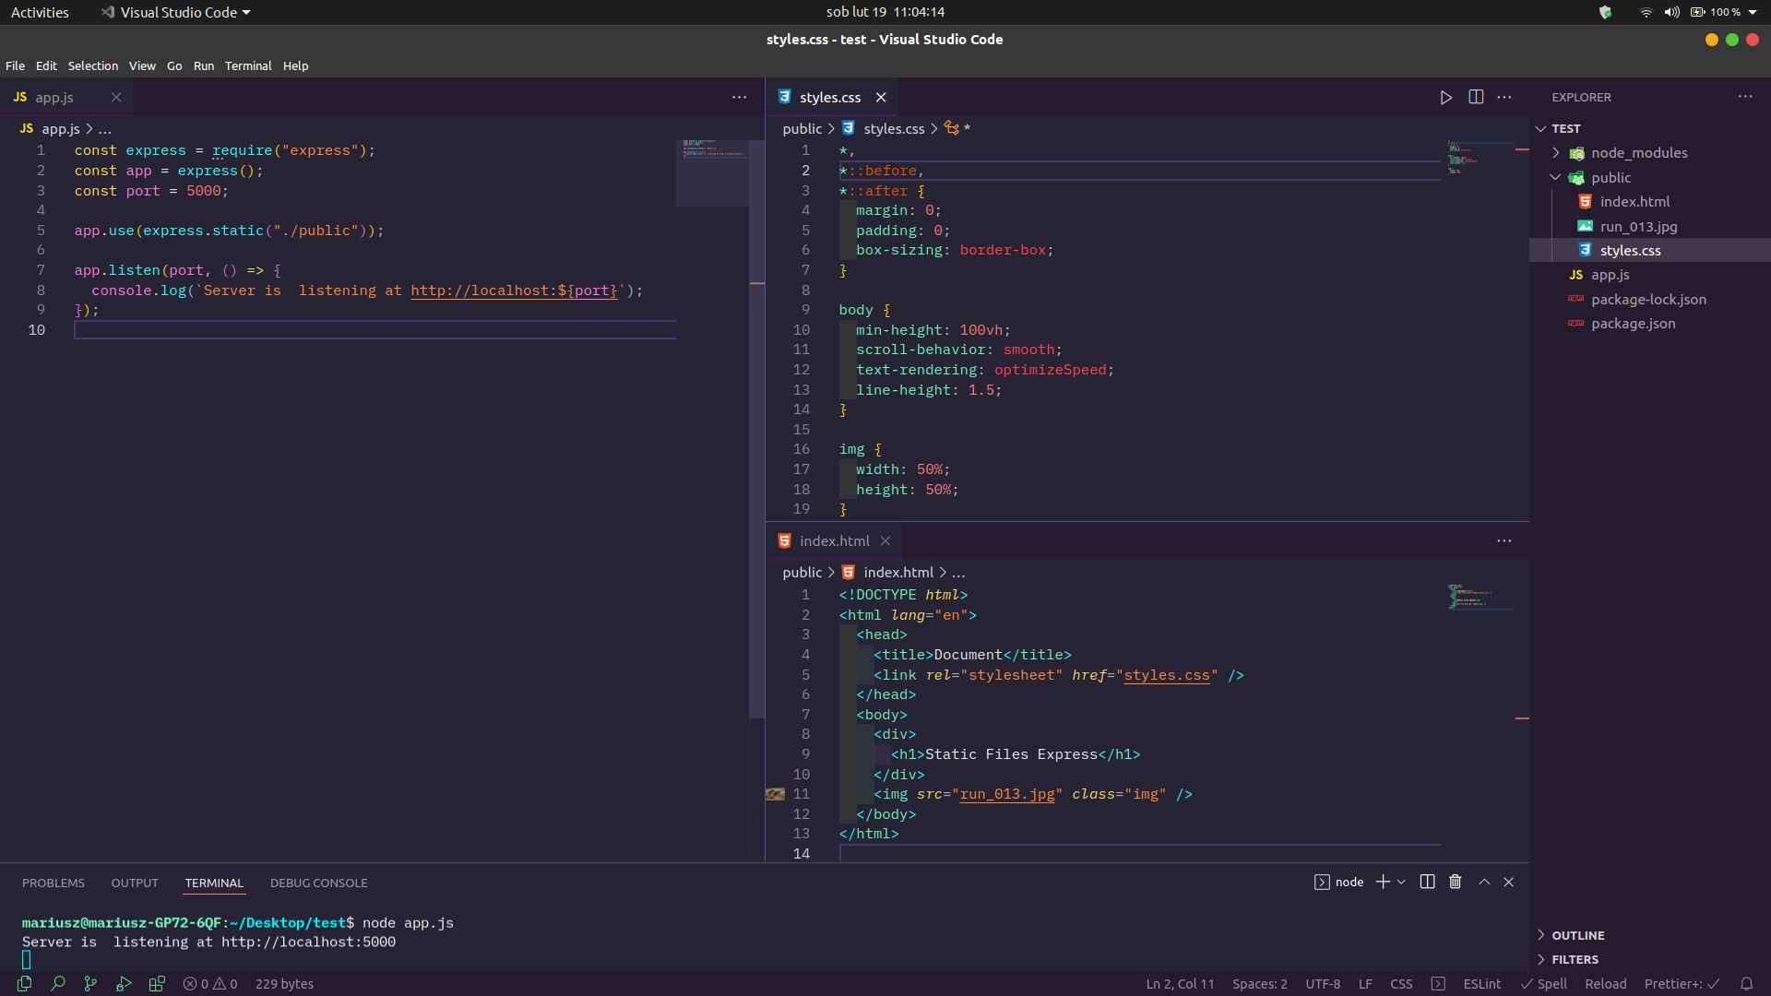Image resolution: width=1771 pixels, height=996 pixels.
Task: Open more actions for index.html editor group
Action: (x=1504, y=541)
